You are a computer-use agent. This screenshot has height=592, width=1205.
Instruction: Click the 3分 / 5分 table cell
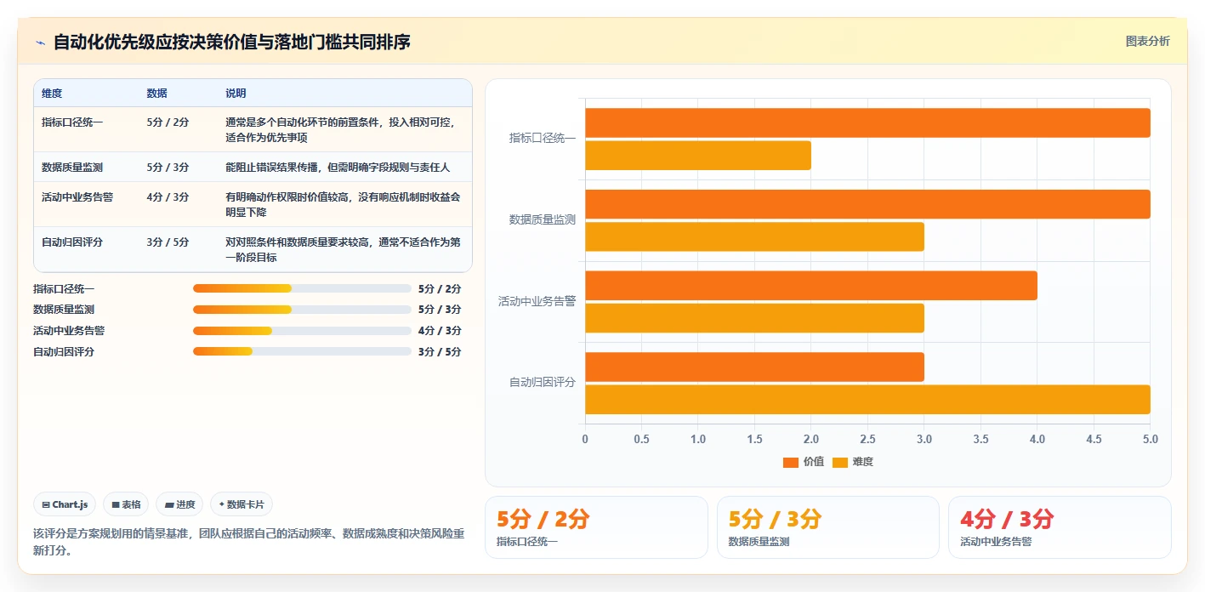(x=168, y=242)
